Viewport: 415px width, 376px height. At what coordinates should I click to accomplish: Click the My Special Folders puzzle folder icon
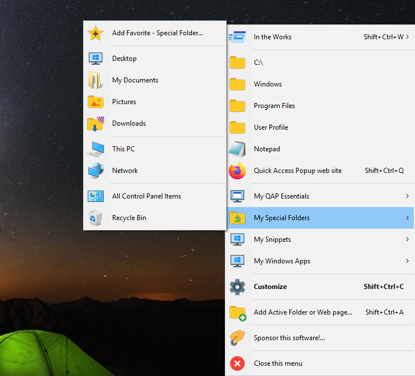[237, 218]
